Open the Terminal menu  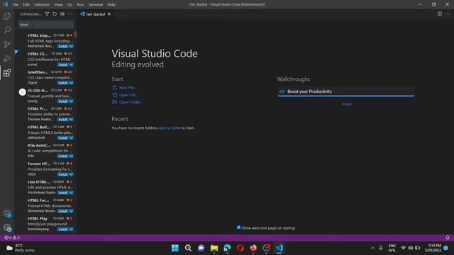pyautogui.click(x=96, y=4)
